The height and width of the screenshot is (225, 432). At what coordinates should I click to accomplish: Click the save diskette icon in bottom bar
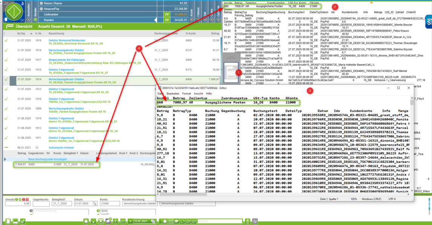coord(255,221)
